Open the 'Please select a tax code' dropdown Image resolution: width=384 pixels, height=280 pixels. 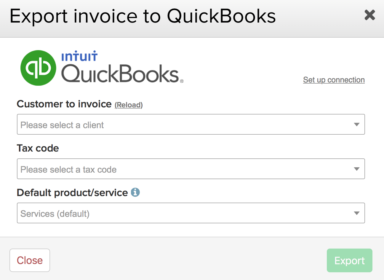tap(191, 169)
